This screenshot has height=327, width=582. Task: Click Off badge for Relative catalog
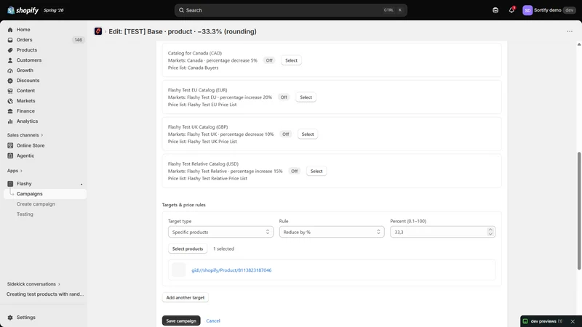[295, 171]
